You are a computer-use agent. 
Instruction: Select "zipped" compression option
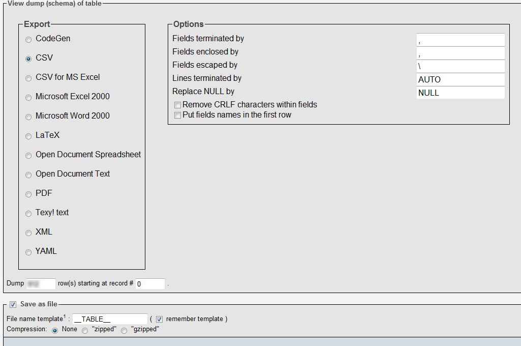tap(85, 330)
